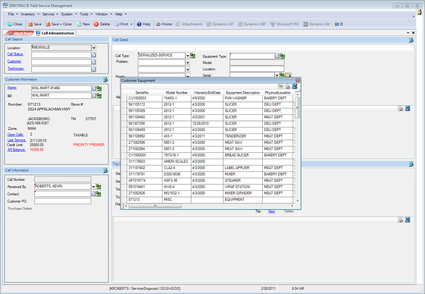Click the IE toolbar icon

[339, 24]
